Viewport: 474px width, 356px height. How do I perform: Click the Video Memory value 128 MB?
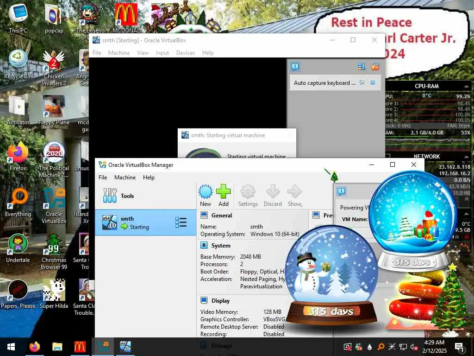tap(272, 312)
